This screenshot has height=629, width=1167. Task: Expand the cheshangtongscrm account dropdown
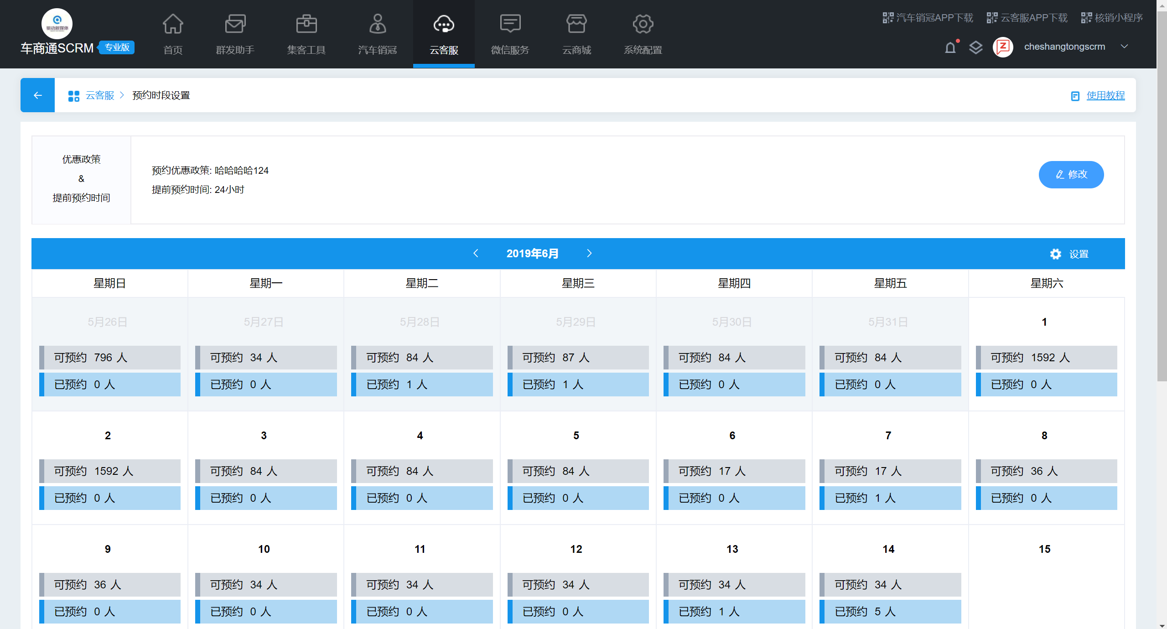(1124, 47)
